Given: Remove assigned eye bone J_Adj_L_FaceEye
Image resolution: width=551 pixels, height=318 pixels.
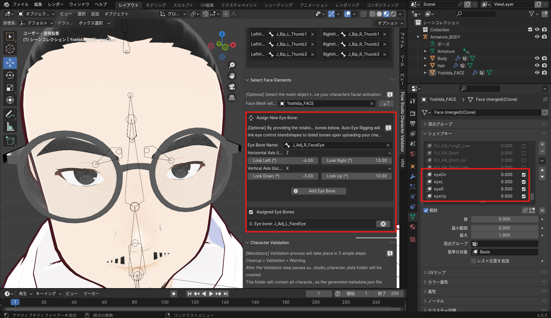Looking at the screenshot, I should pyautogui.click(x=383, y=224).
